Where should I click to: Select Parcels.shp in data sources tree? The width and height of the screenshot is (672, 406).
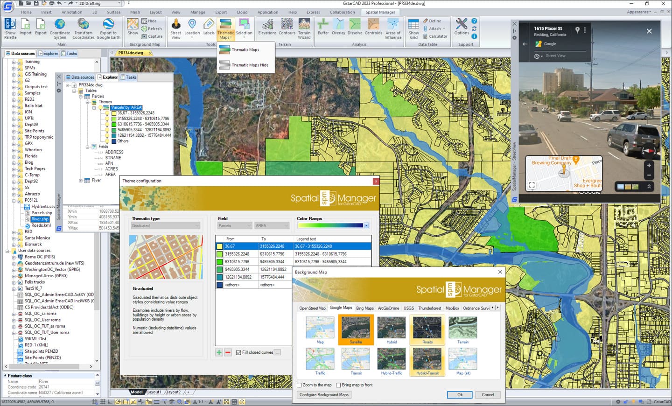coord(42,213)
